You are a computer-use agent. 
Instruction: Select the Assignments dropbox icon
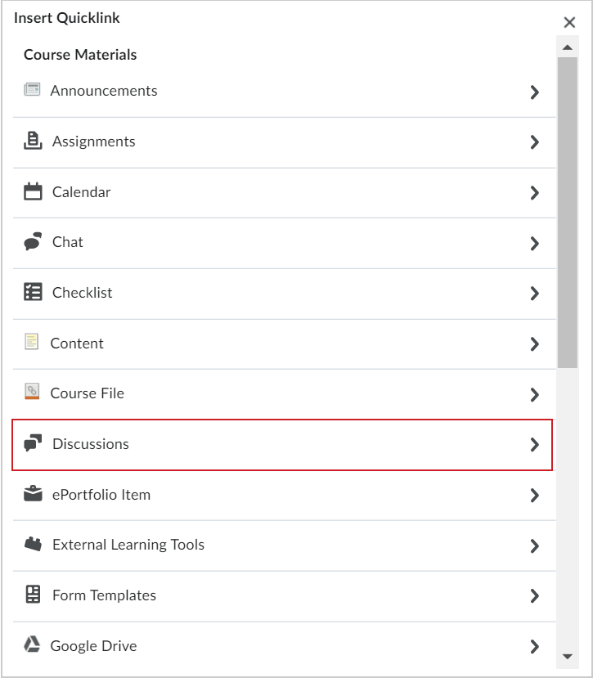pos(34,141)
